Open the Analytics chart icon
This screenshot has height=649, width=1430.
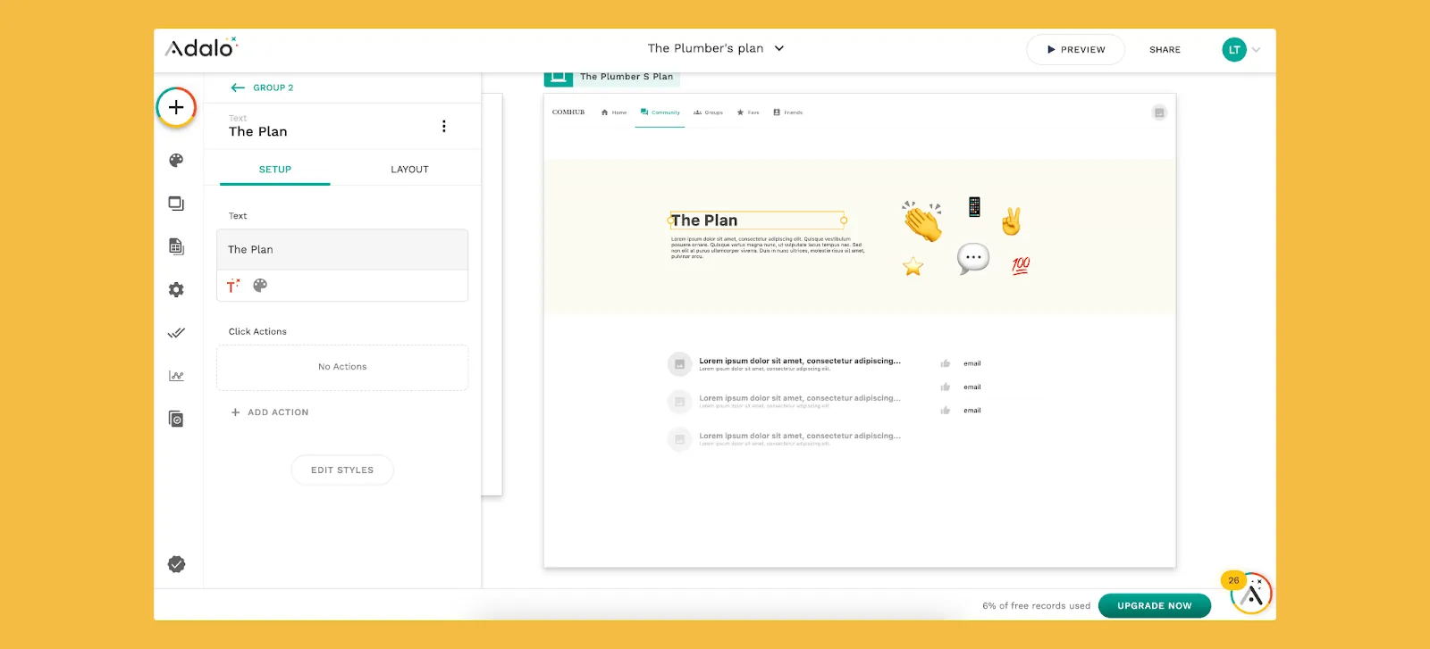click(176, 376)
